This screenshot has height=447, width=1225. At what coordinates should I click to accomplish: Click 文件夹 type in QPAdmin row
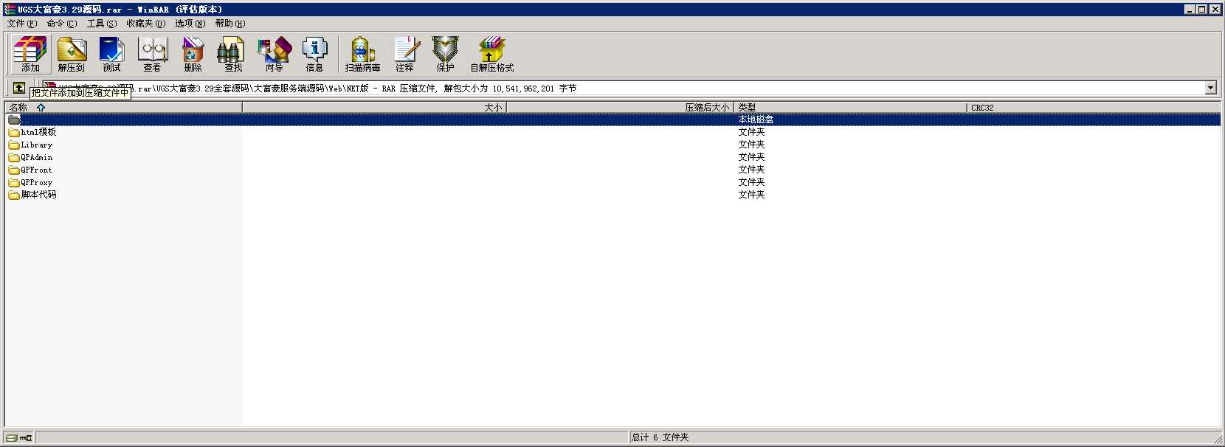(751, 158)
